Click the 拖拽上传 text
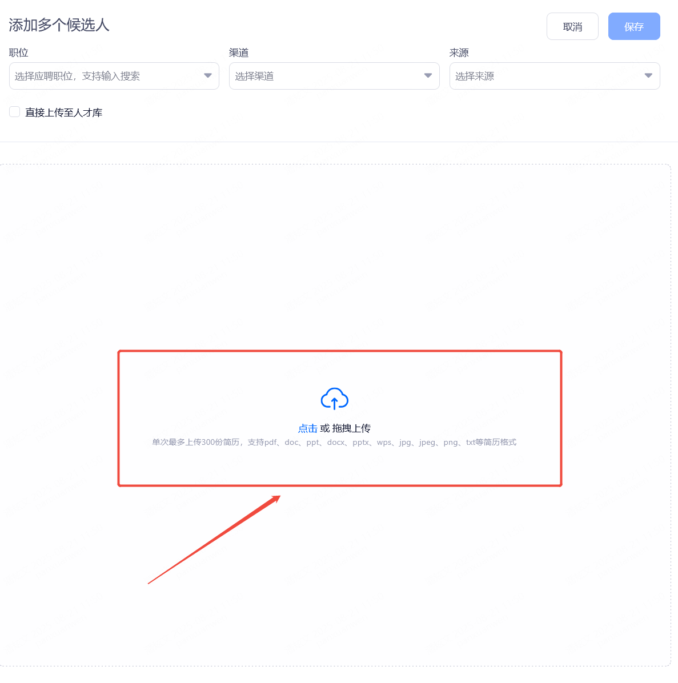This screenshot has height=683, width=678. point(351,429)
